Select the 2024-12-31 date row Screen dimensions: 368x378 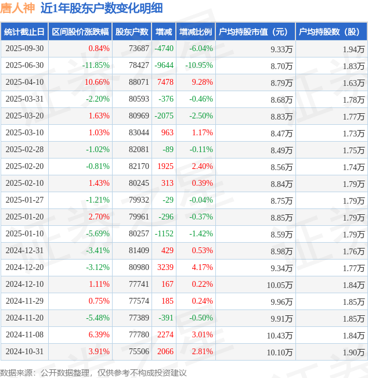tap(24, 251)
